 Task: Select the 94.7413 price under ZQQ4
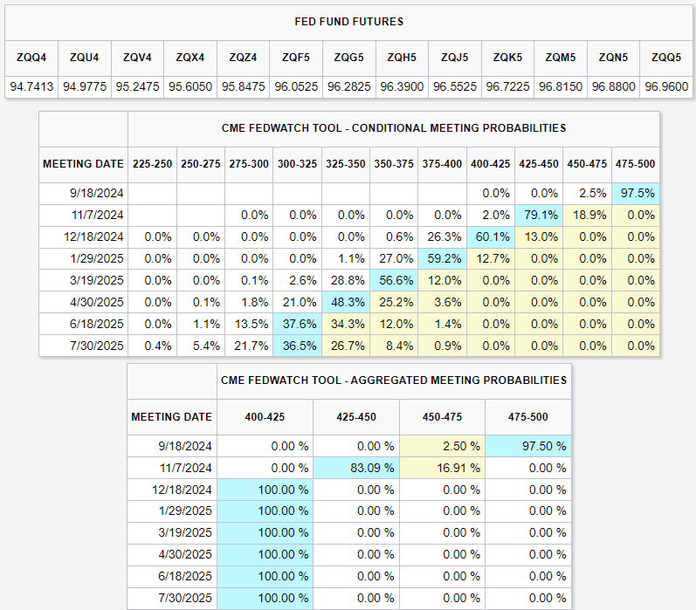click(31, 87)
